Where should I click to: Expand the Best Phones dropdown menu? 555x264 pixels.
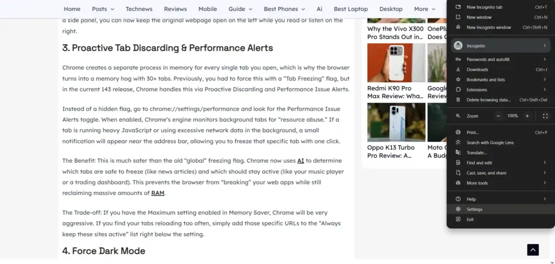(x=285, y=9)
